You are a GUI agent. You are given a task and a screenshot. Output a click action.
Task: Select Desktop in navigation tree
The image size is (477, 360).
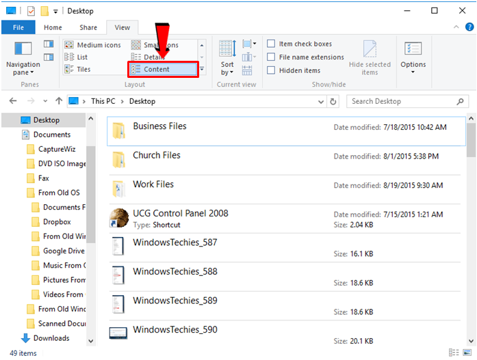pos(44,120)
